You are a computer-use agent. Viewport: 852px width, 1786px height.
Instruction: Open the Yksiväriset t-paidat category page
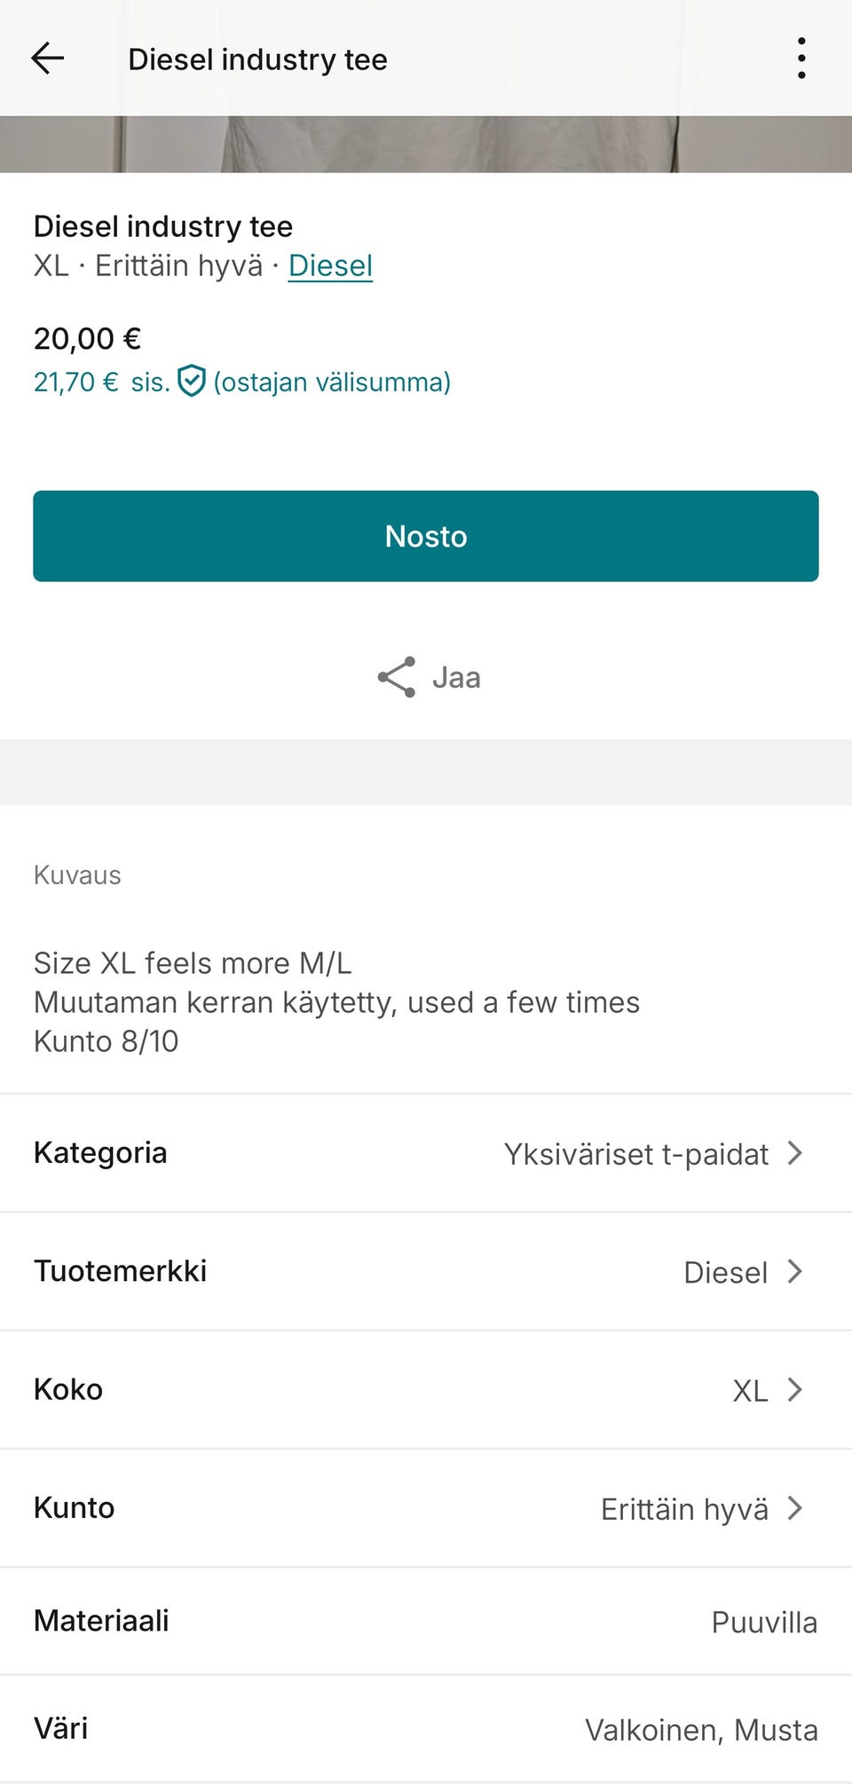coord(635,1154)
